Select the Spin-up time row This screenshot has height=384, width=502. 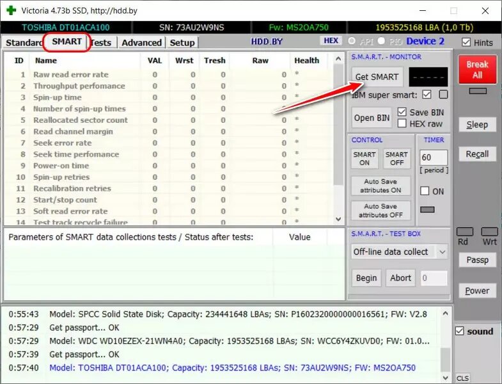coord(168,97)
